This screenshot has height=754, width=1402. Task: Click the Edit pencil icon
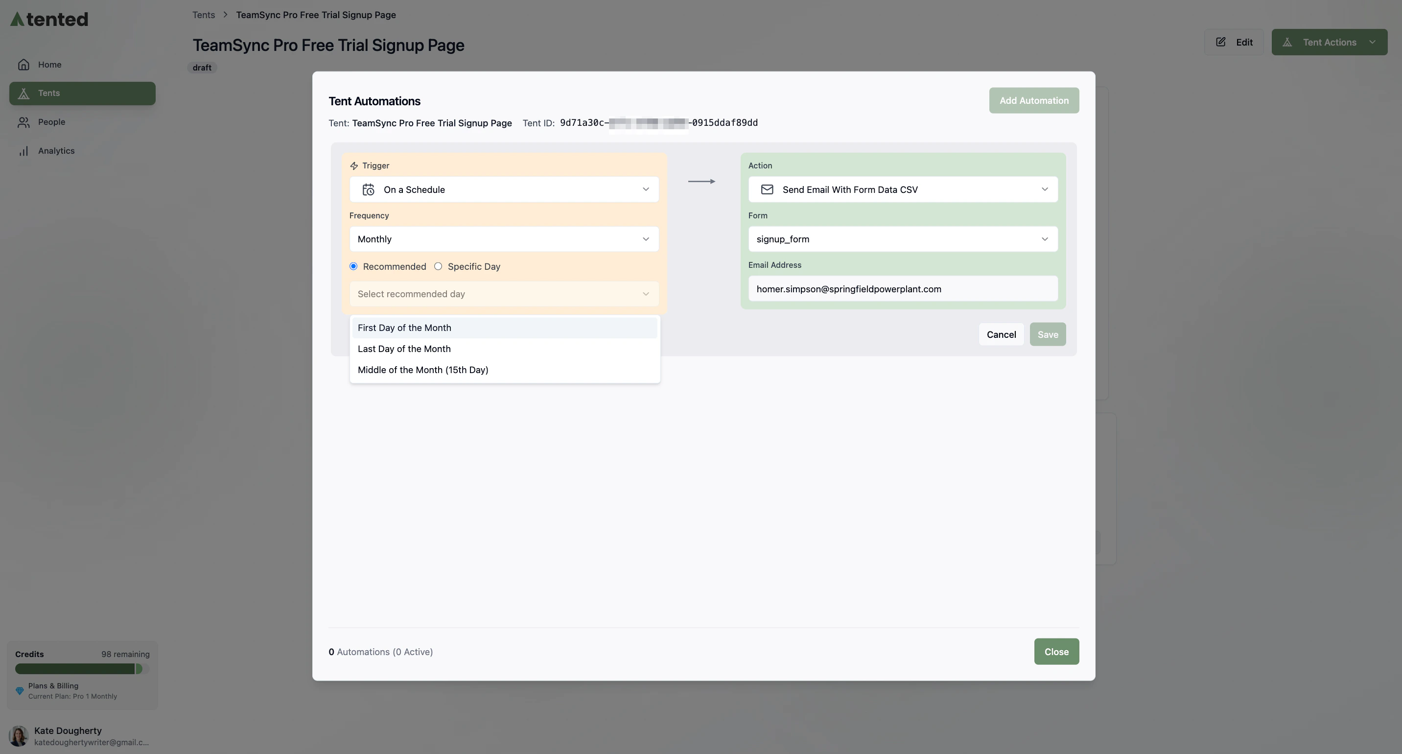(x=1221, y=42)
